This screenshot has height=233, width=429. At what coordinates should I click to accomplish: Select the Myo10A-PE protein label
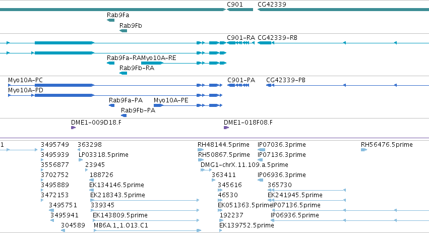click(x=171, y=100)
